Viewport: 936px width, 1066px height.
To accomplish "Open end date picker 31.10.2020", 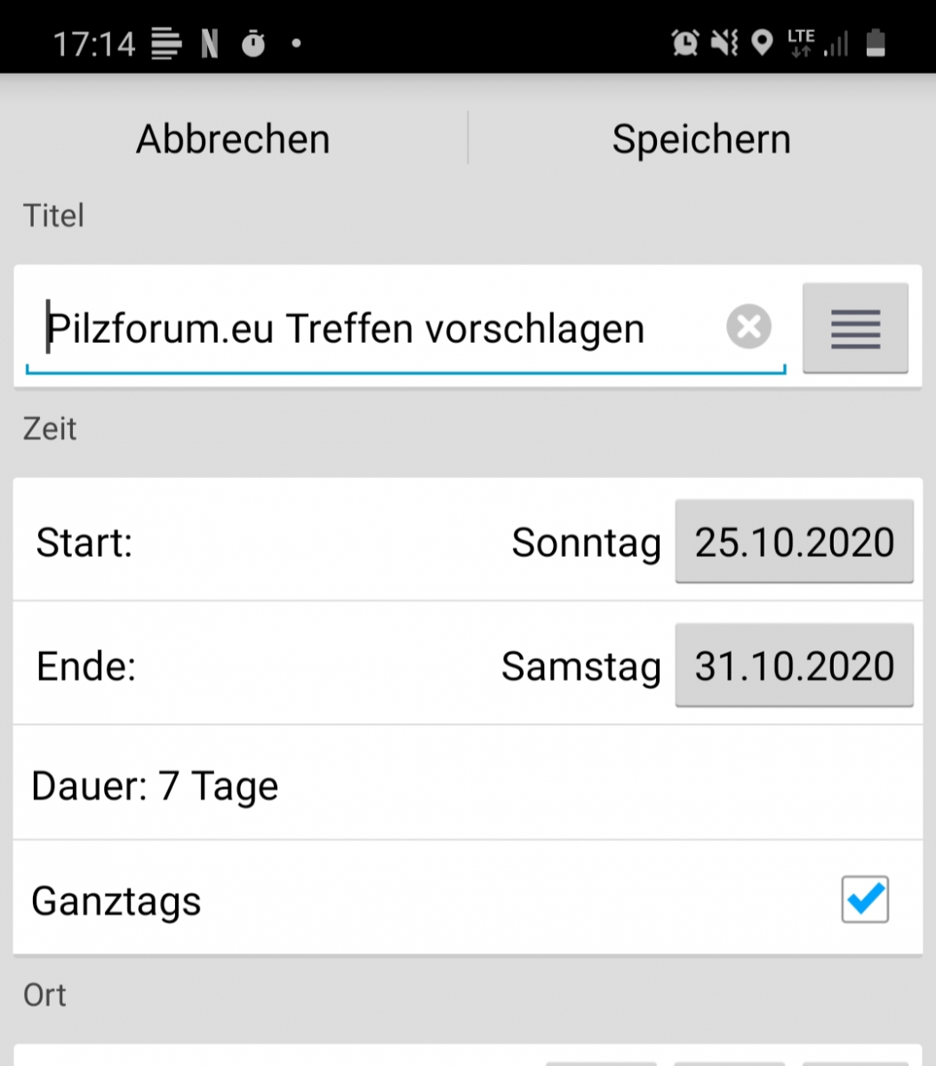I will 794,666.
